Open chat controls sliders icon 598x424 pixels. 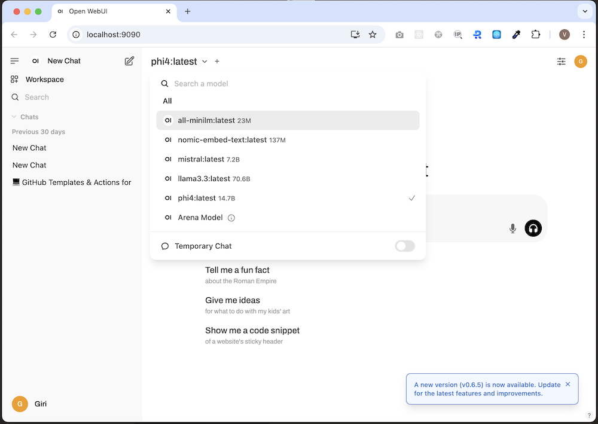tap(561, 62)
